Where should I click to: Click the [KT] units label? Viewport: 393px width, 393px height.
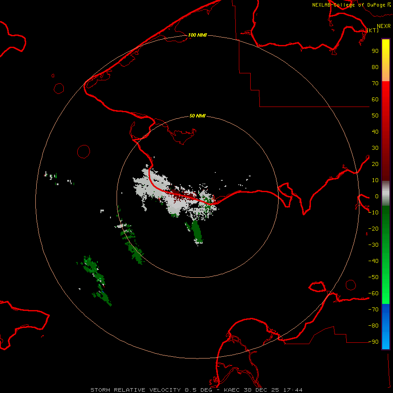(373, 30)
